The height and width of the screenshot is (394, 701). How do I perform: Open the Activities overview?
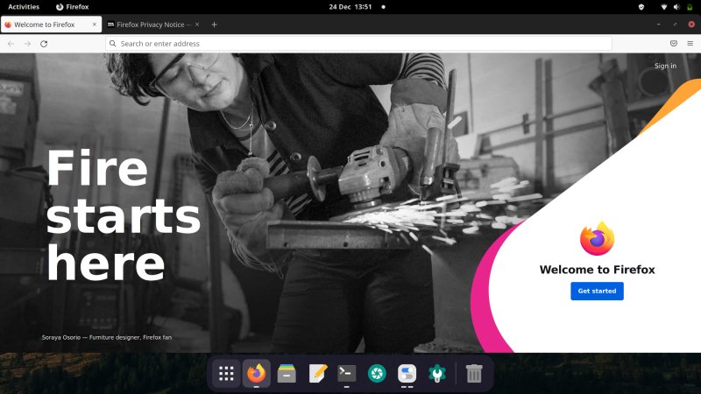point(24,7)
